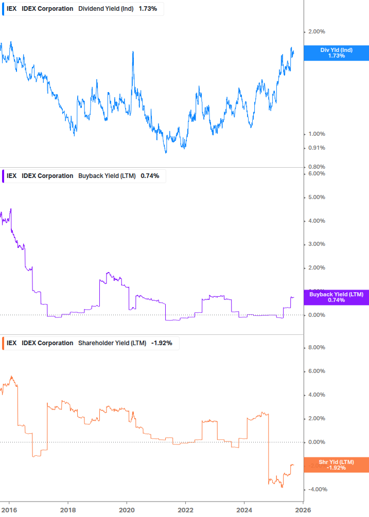Click the 2020 label on time axis

[127, 510]
